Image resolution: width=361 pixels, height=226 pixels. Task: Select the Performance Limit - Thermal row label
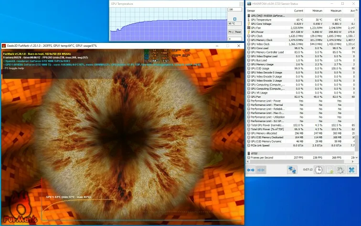click(x=267, y=105)
